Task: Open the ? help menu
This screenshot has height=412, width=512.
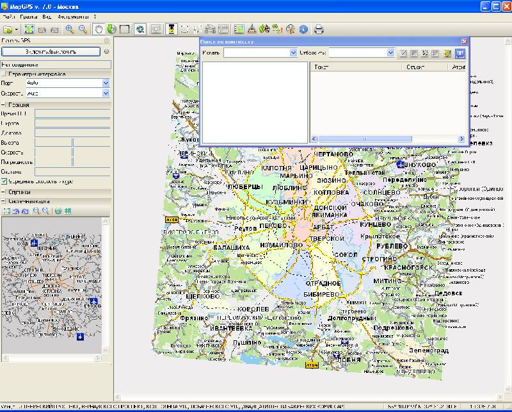Action: 95,17
